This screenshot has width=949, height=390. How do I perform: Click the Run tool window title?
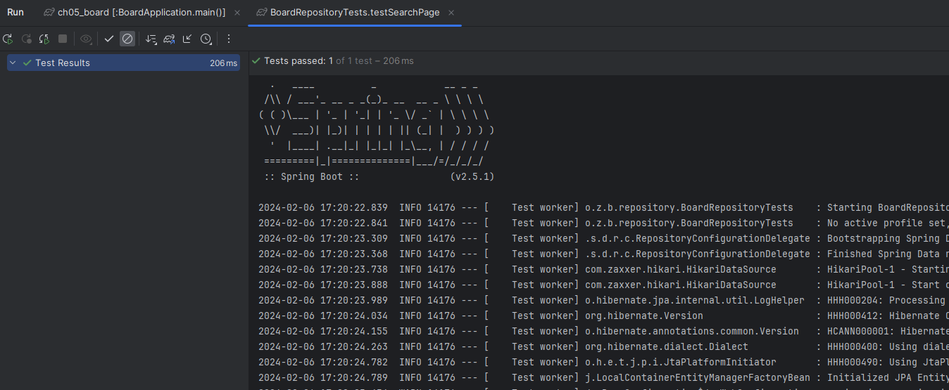tap(15, 13)
